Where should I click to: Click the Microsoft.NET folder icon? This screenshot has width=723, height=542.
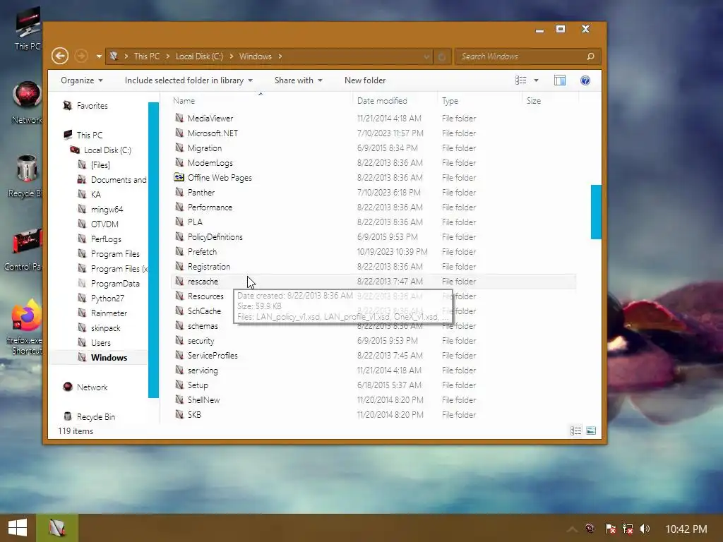pos(179,133)
